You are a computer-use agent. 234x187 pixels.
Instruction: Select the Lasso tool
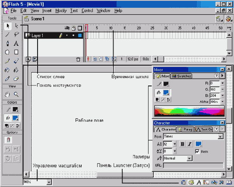click(x=16, y=35)
